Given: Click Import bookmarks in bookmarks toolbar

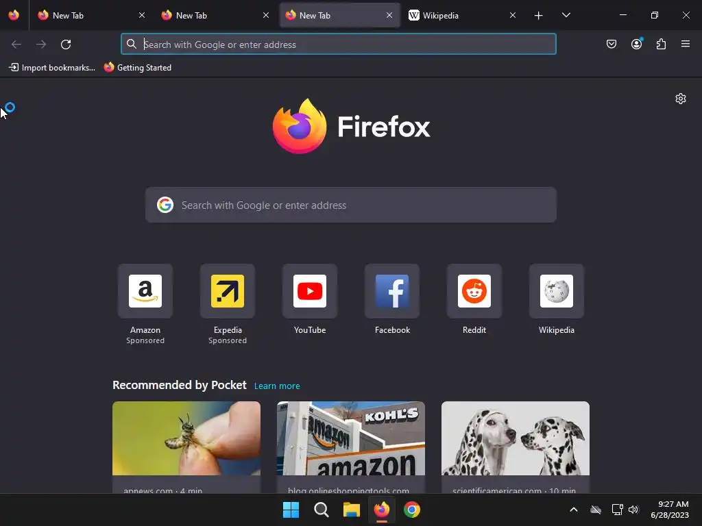Looking at the screenshot, I should click(x=52, y=68).
